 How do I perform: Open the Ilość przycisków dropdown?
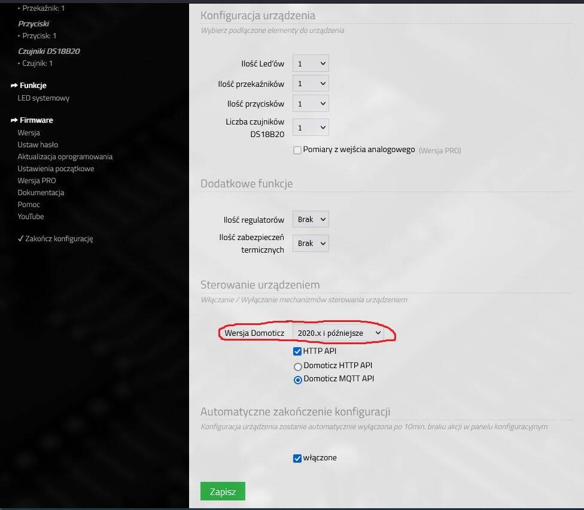point(311,104)
